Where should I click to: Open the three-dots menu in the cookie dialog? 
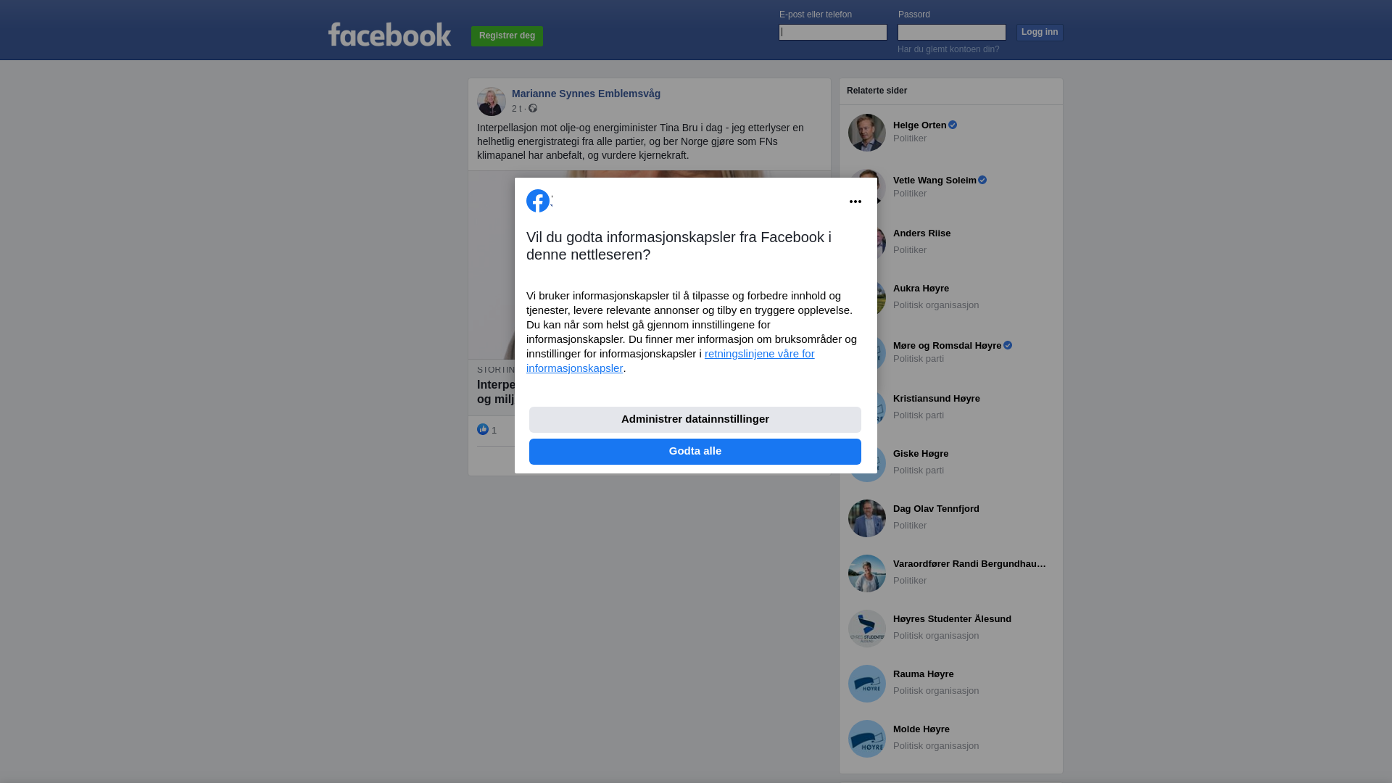click(855, 202)
